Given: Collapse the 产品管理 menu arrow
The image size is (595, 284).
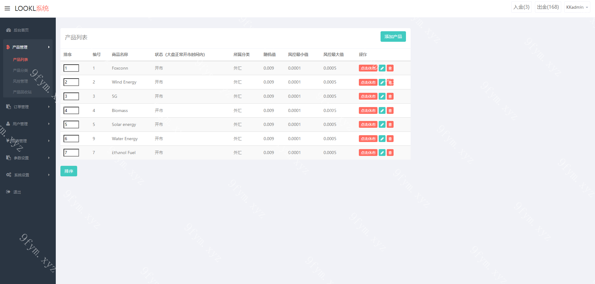Looking at the screenshot, I should pos(49,47).
